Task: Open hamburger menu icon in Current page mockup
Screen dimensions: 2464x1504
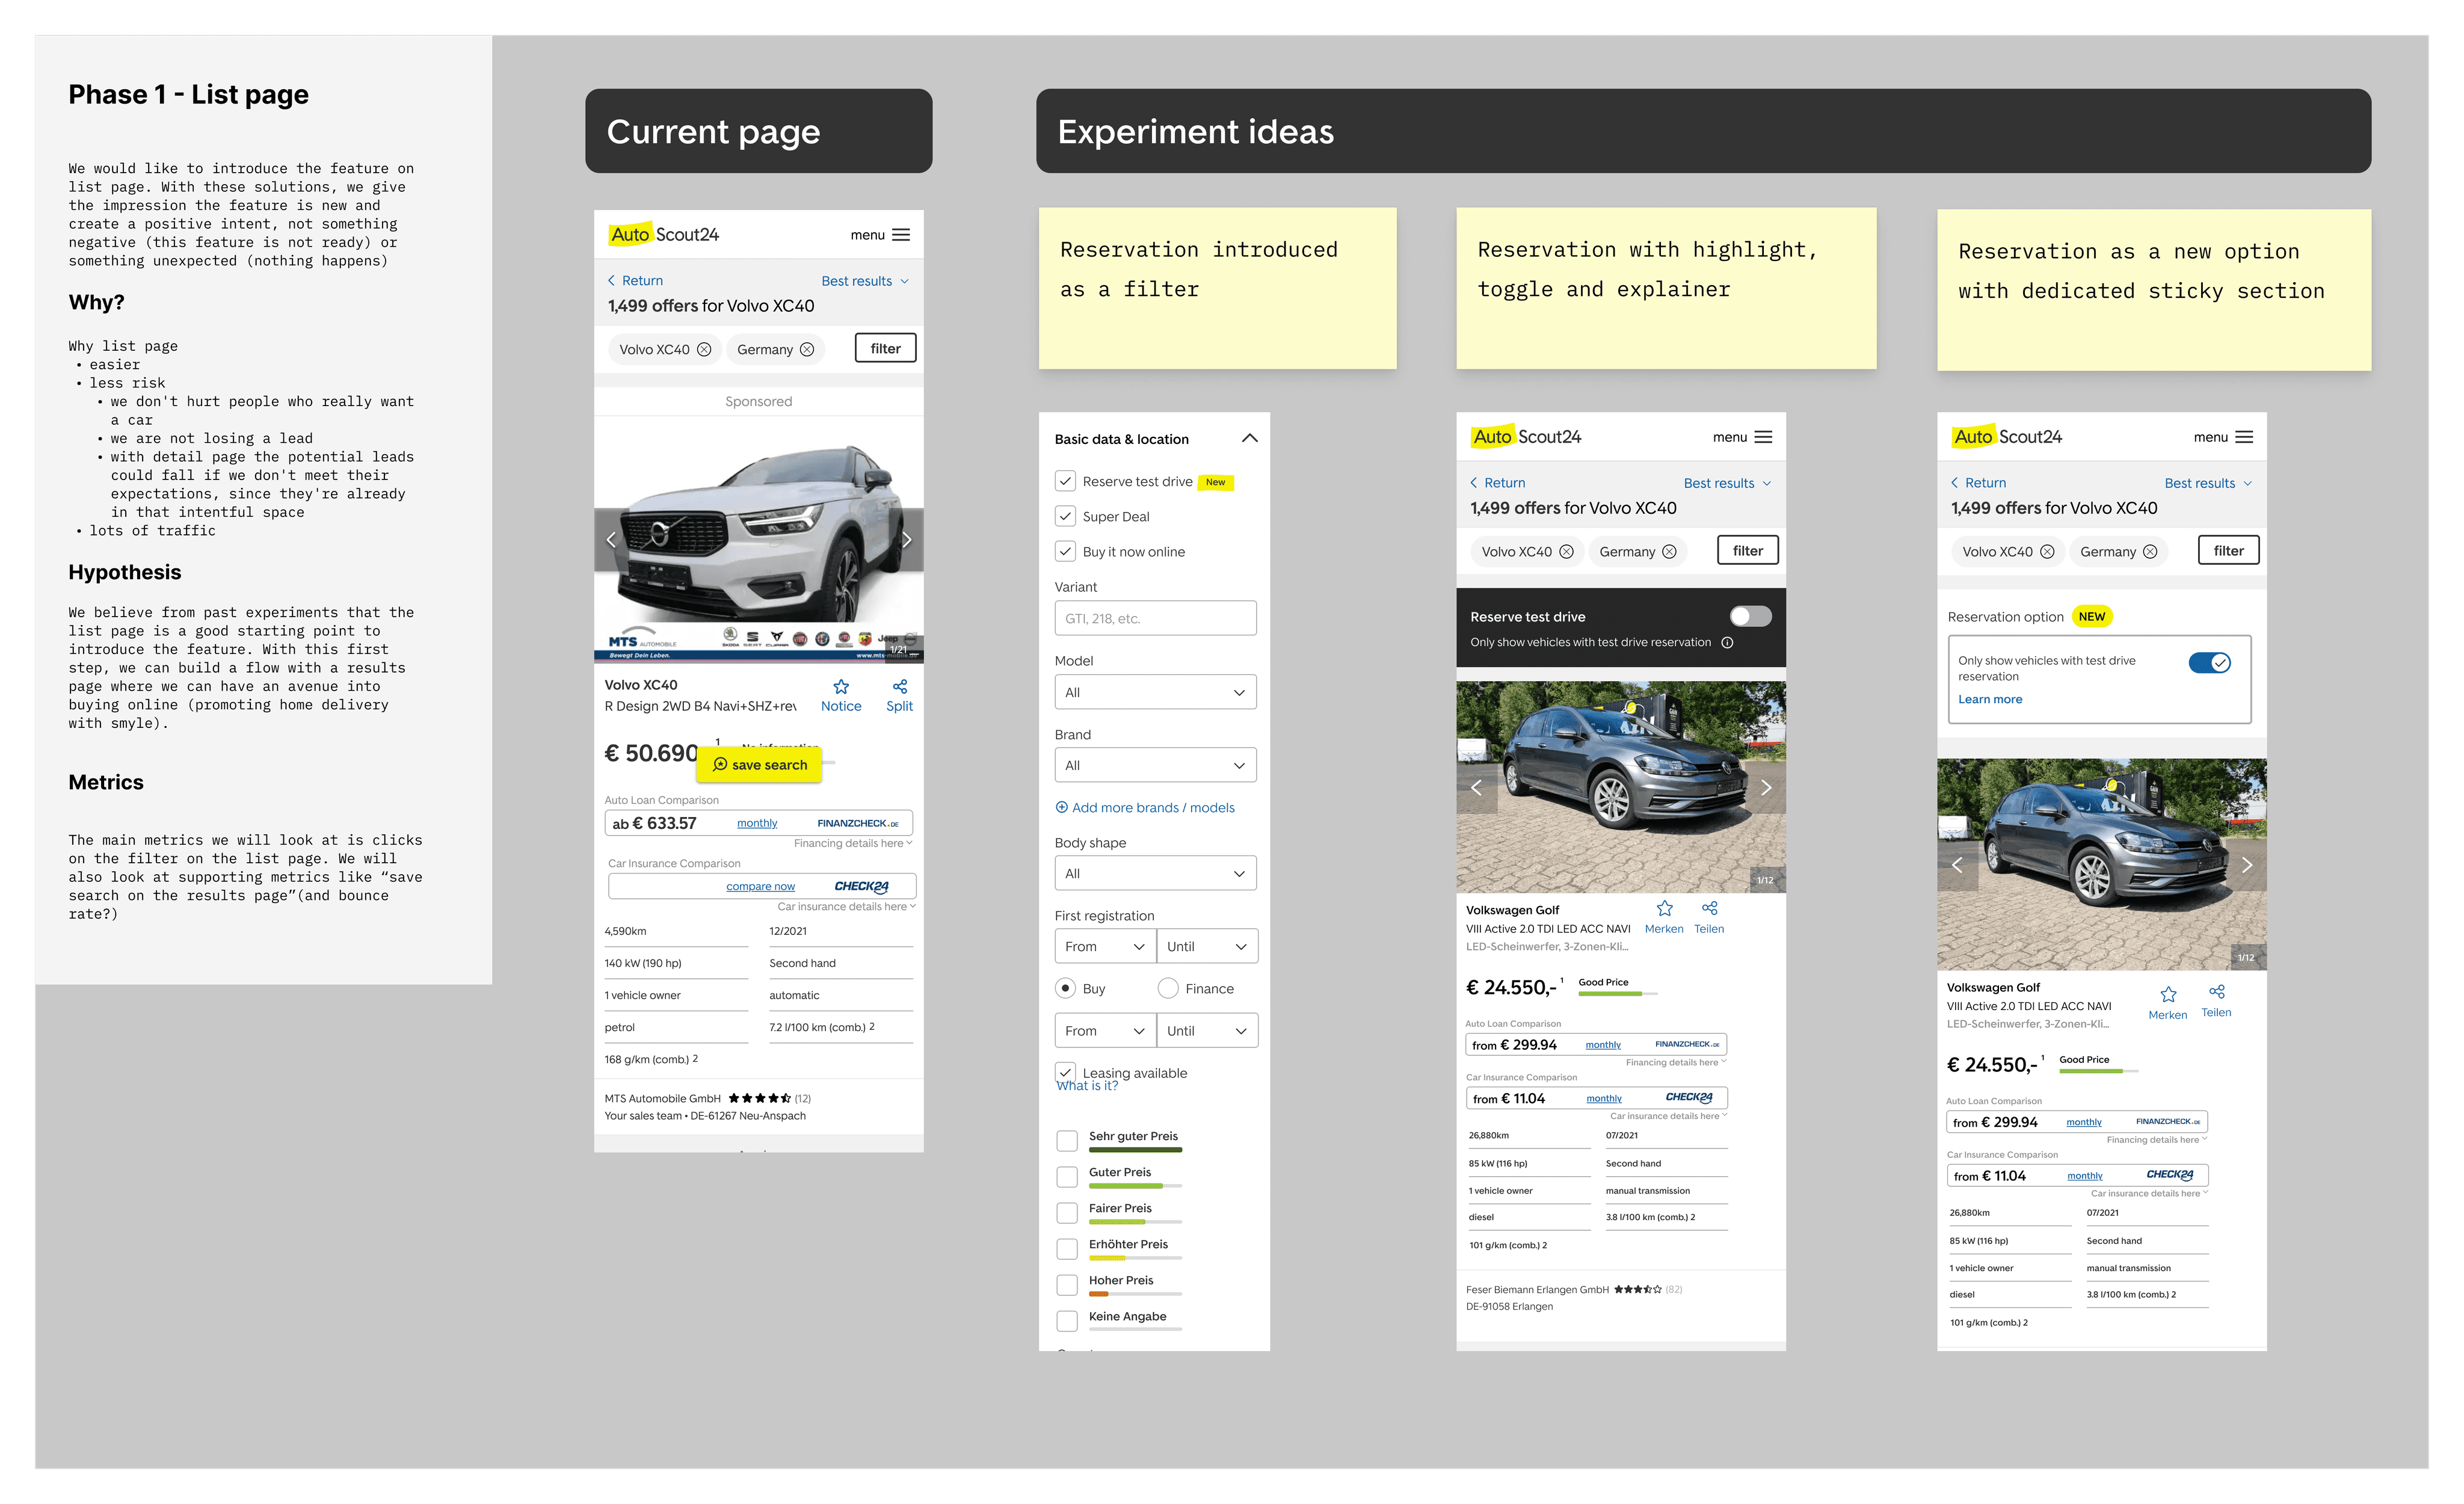Action: pyautogui.click(x=901, y=235)
